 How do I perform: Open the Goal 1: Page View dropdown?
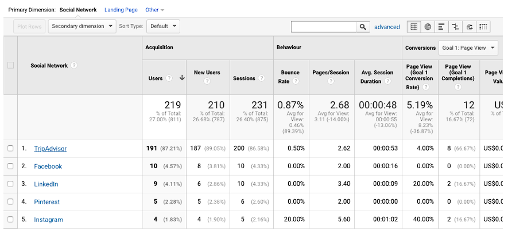click(x=468, y=48)
